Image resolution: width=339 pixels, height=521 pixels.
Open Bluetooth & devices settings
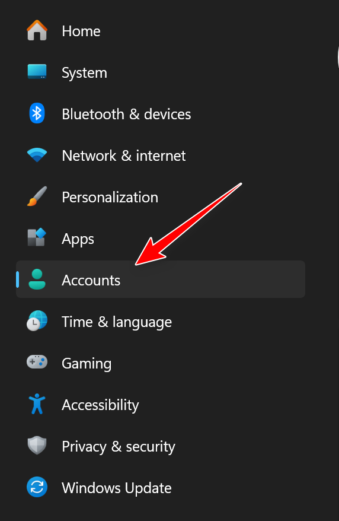click(x=126, y=115)
